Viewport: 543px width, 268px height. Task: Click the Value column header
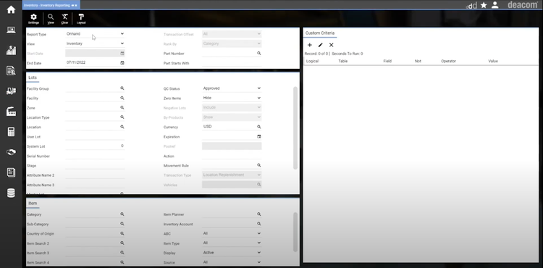[493, 62]
